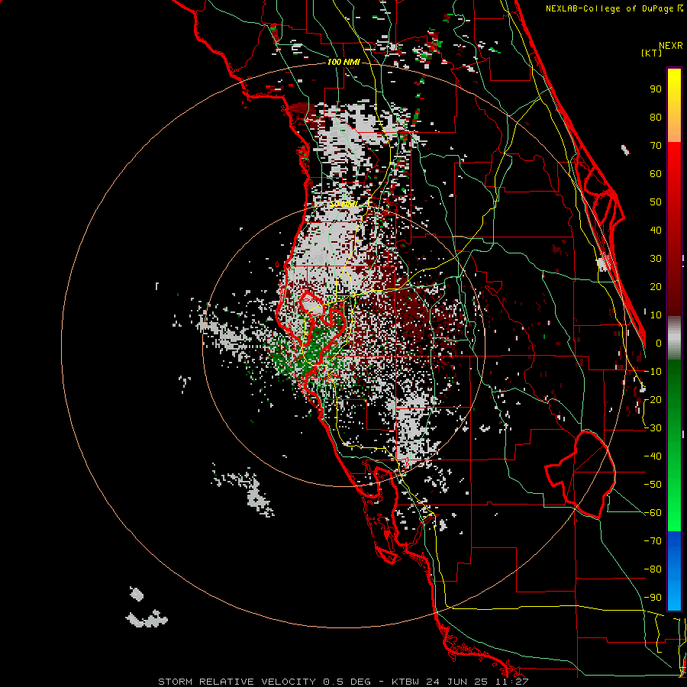Click the 70 value on velocity scale
This screenshot has height=687, width=687.
[656, 146]
